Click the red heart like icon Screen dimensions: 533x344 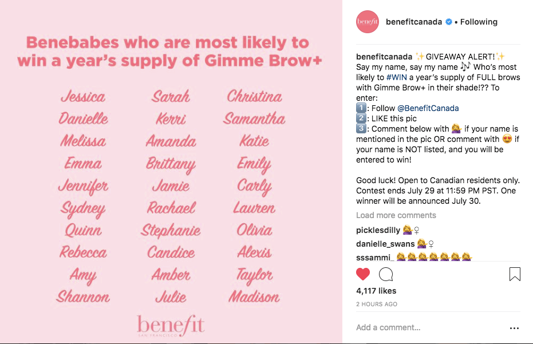tap(363, 274)
